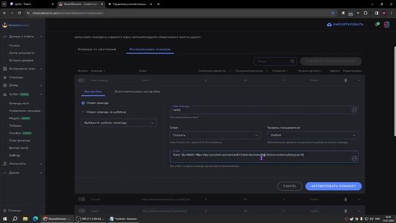Screen dimensions: 396x223
Task: Click Sponsors star icon in sidebar
Action: pyautogui.click(x=5, y=77)
